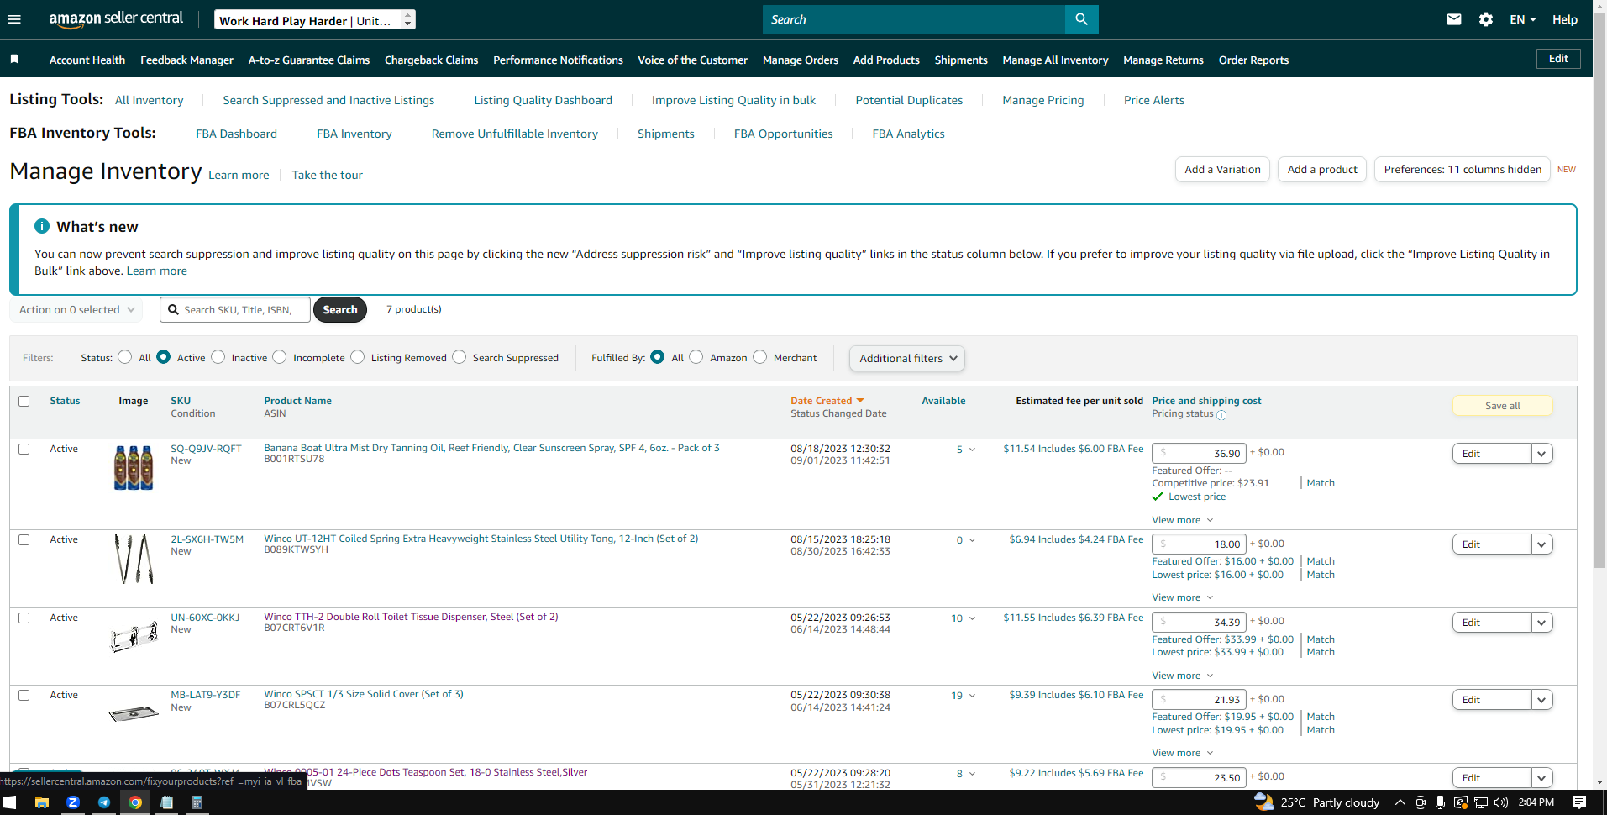Click the weather widget on the taskbar
This screenshot has width=1607, height=815.
coord(1316,802)
